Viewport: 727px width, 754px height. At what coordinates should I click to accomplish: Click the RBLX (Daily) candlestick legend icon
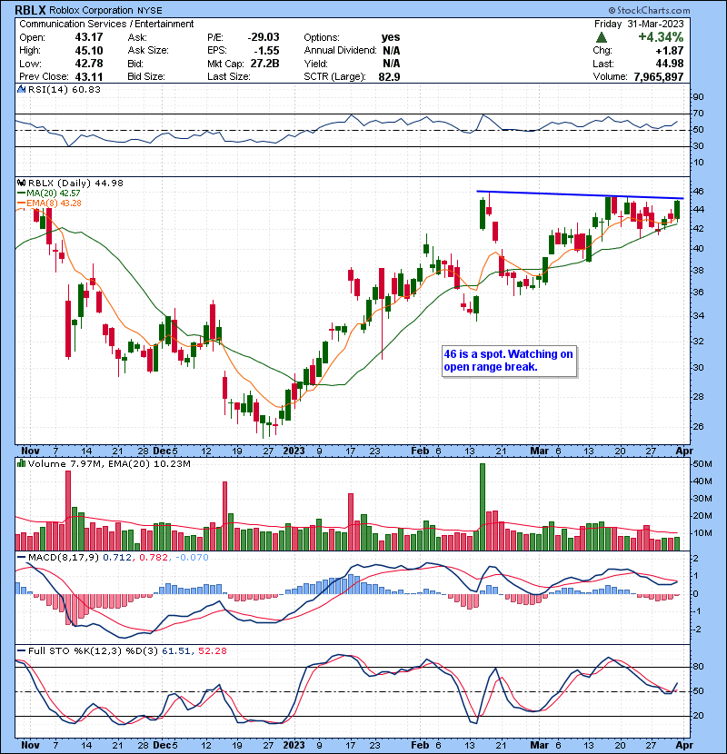click(22, 183)
